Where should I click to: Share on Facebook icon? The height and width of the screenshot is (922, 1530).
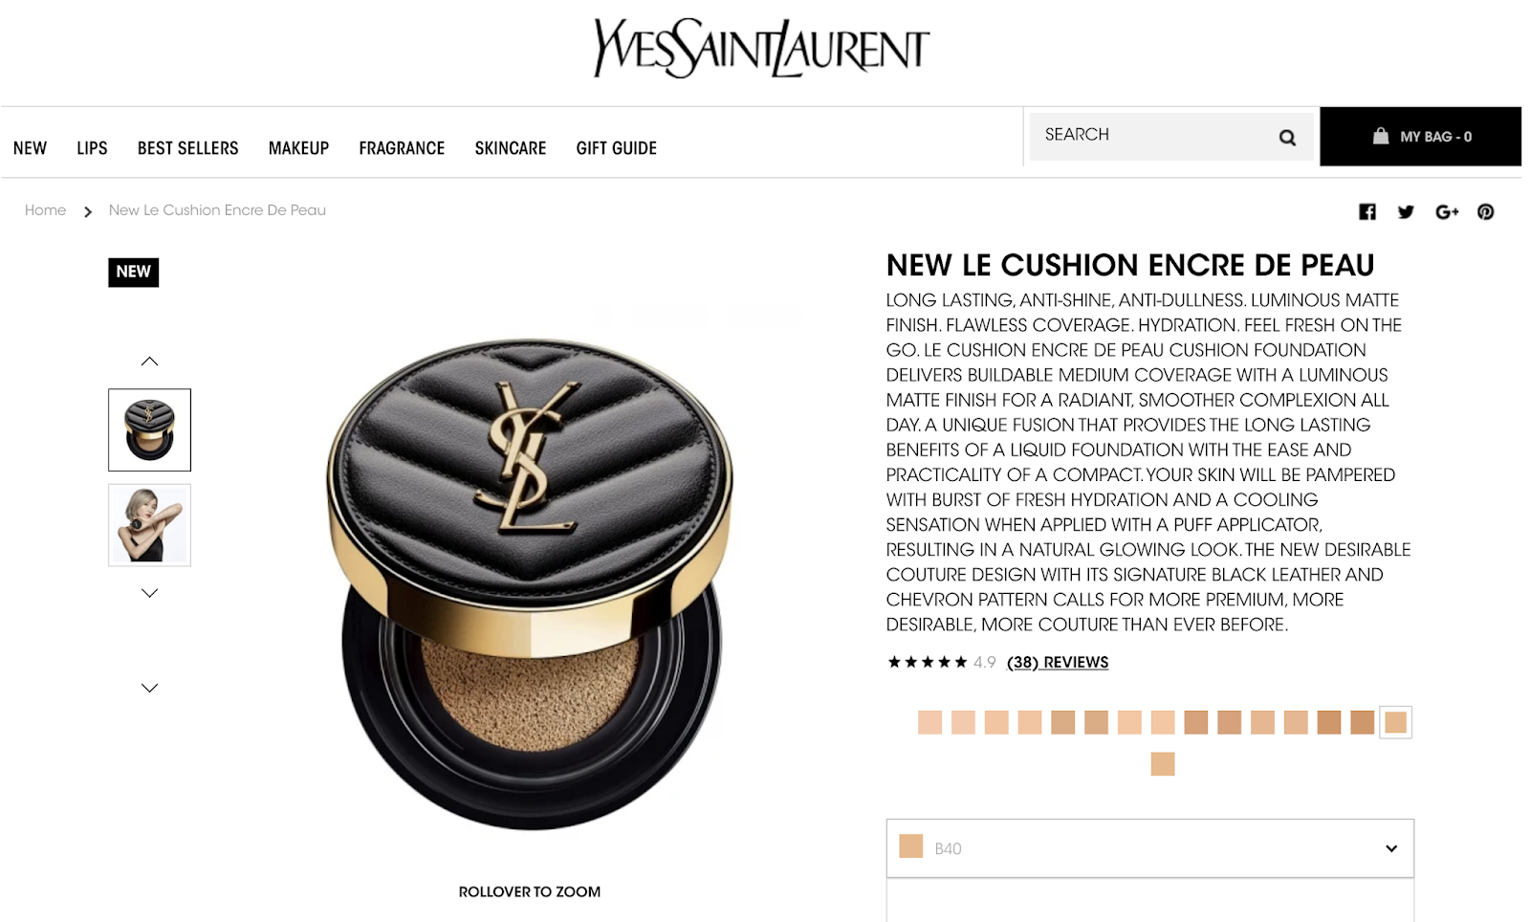tap(1367, 211)
